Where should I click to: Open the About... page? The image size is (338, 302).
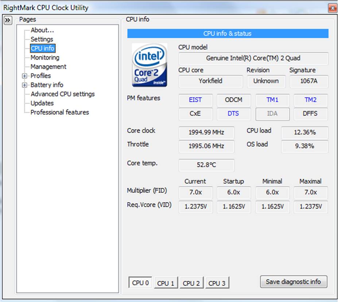[x=42, y=30]
